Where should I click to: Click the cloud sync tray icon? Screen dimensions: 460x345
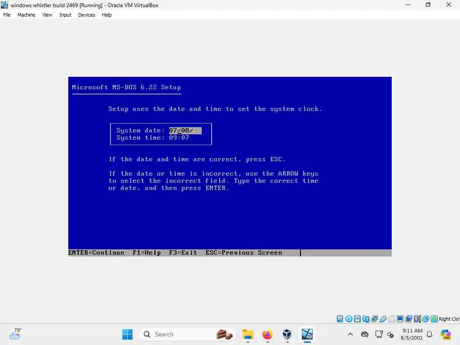point(365,334)
